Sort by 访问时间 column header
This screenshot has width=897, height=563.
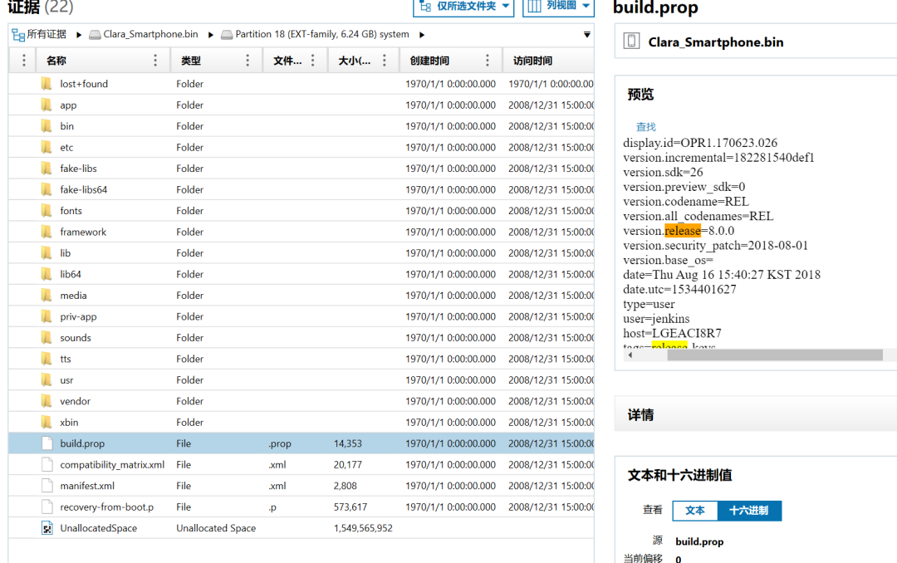[532, 61]
